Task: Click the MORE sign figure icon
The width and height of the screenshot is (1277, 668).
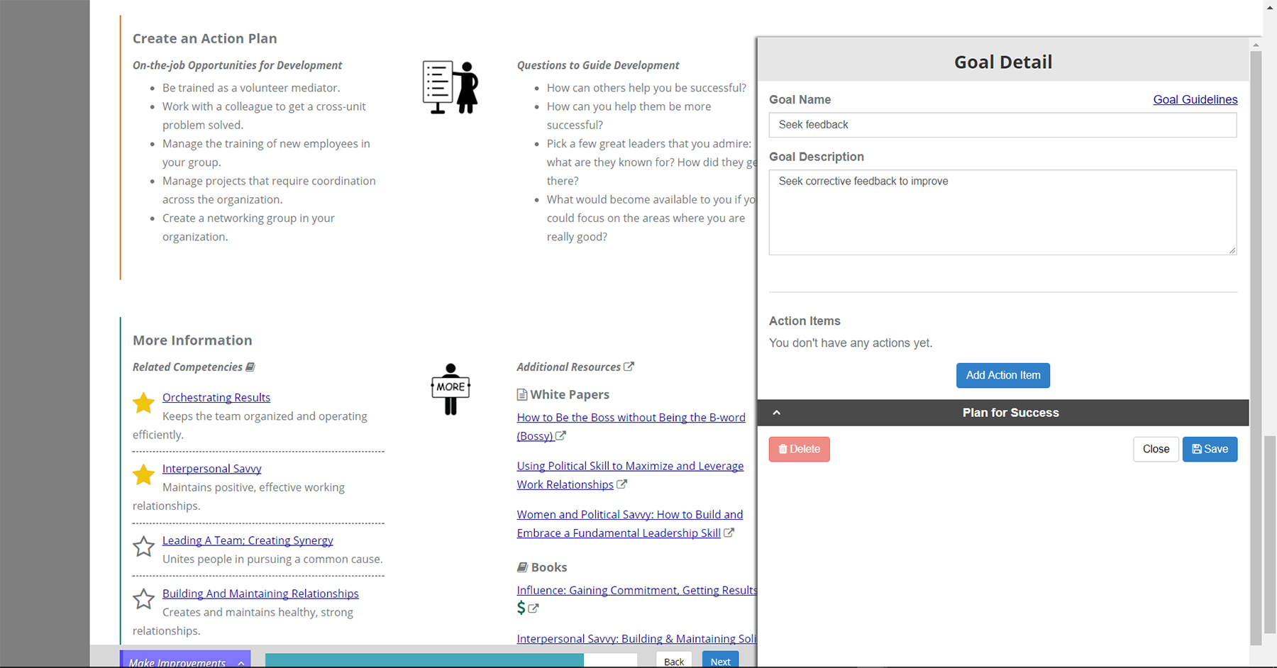Action: 450,389
